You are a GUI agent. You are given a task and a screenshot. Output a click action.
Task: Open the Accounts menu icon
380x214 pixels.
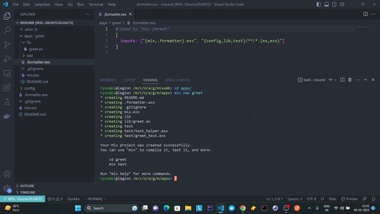(x=7, y=174)
